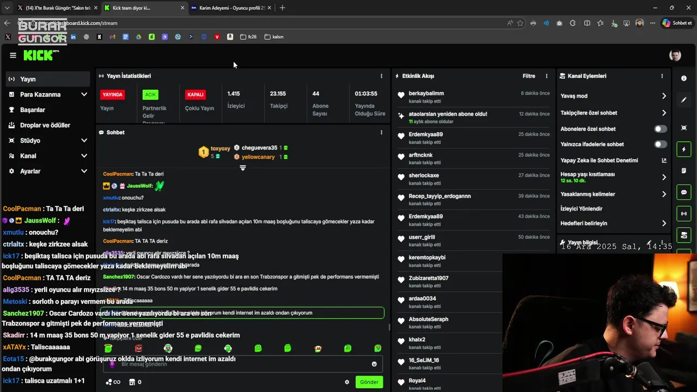
Task: Open the Copilot Sohbet et button
Action: pos(677,23)
